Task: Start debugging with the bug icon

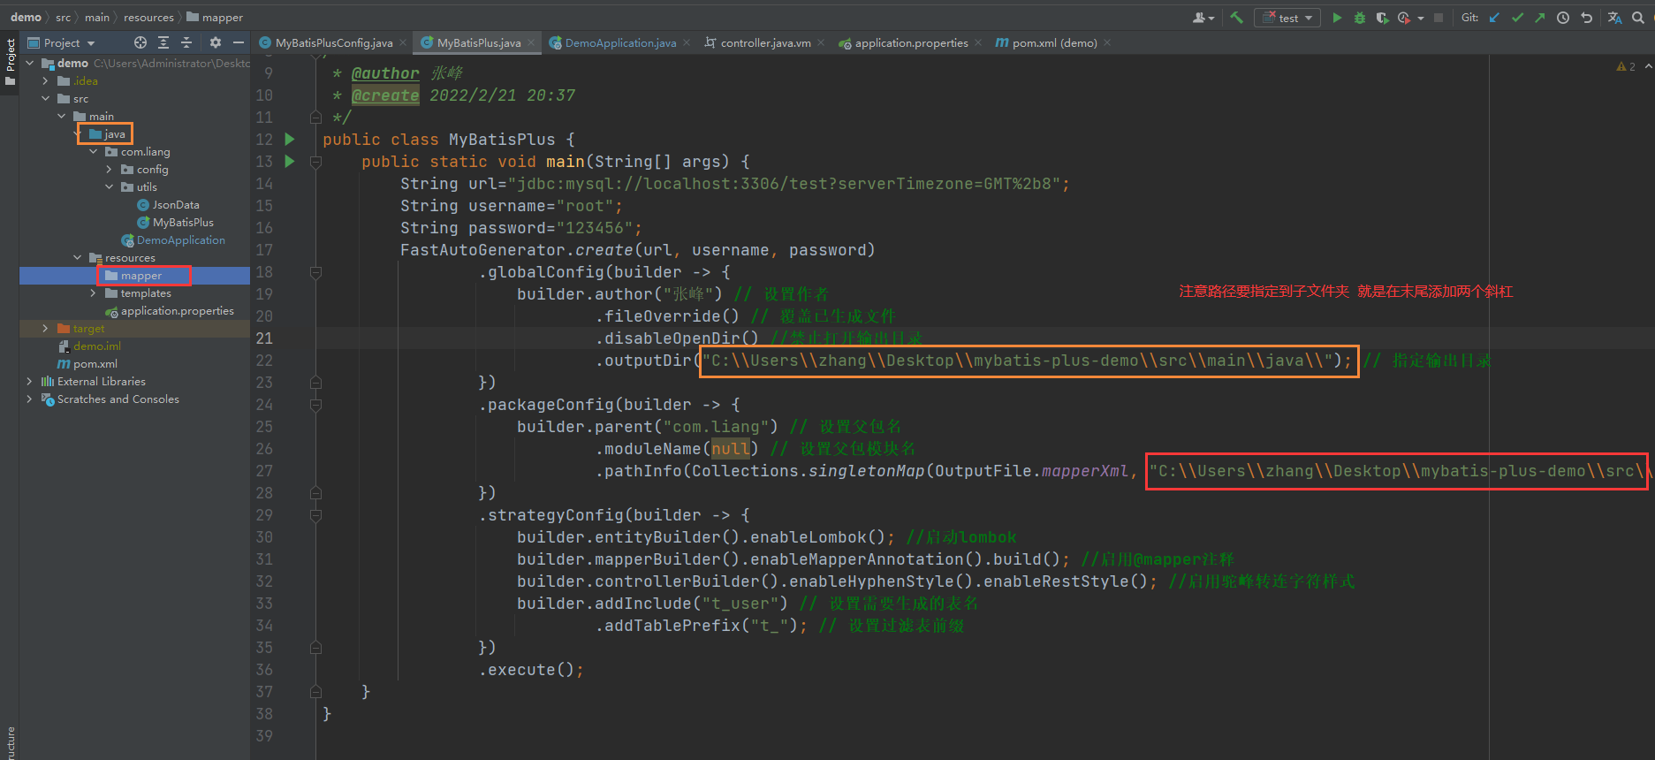Action: [1360, 18]
